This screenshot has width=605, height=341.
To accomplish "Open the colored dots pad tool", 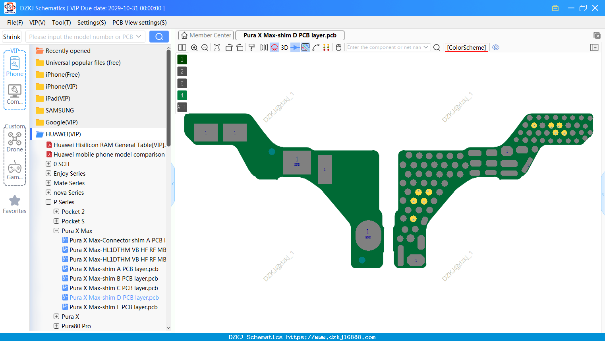I will 327,47.
